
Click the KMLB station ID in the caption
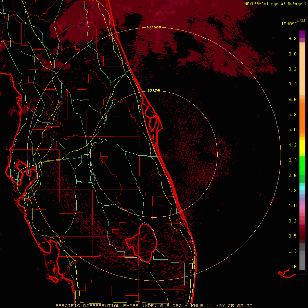click(x=197, y=306)
